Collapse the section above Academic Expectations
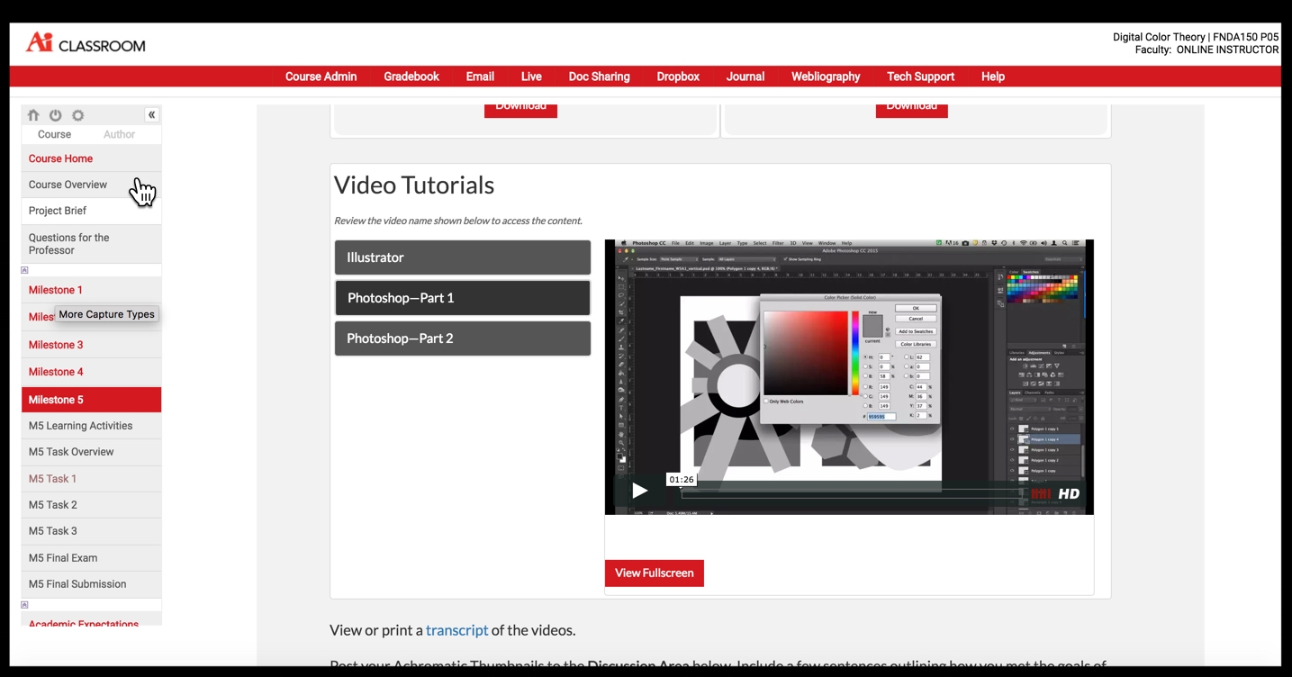Image resolution: width=1292 pixels, height=677 pixels. (24, 605)
